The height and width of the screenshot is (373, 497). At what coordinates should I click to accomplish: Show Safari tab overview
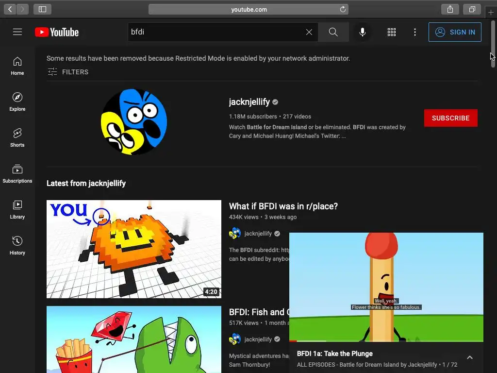click(472, 9)
